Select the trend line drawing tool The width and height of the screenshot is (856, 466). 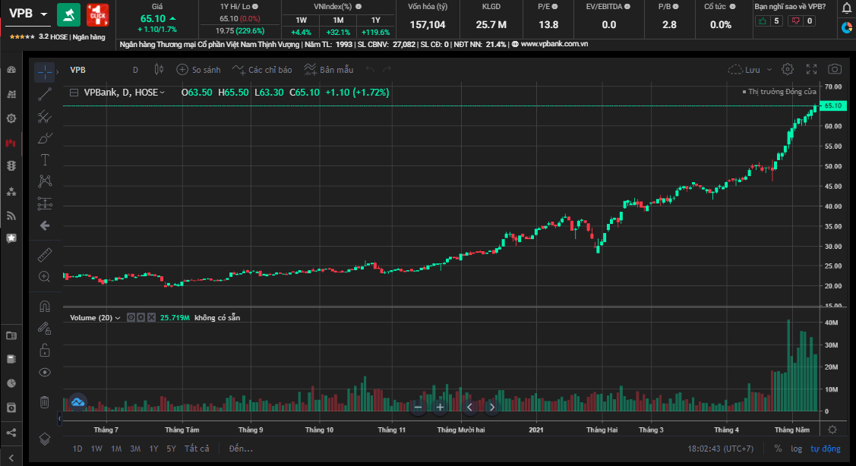(45, 94)
